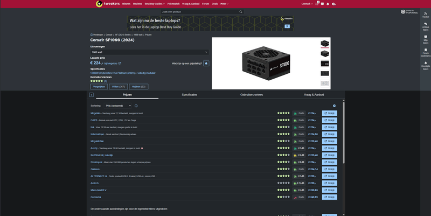Open the price list settings gear
Viewport: 431px width, 216px height.
pyautogui.click(x=334, y=106)
